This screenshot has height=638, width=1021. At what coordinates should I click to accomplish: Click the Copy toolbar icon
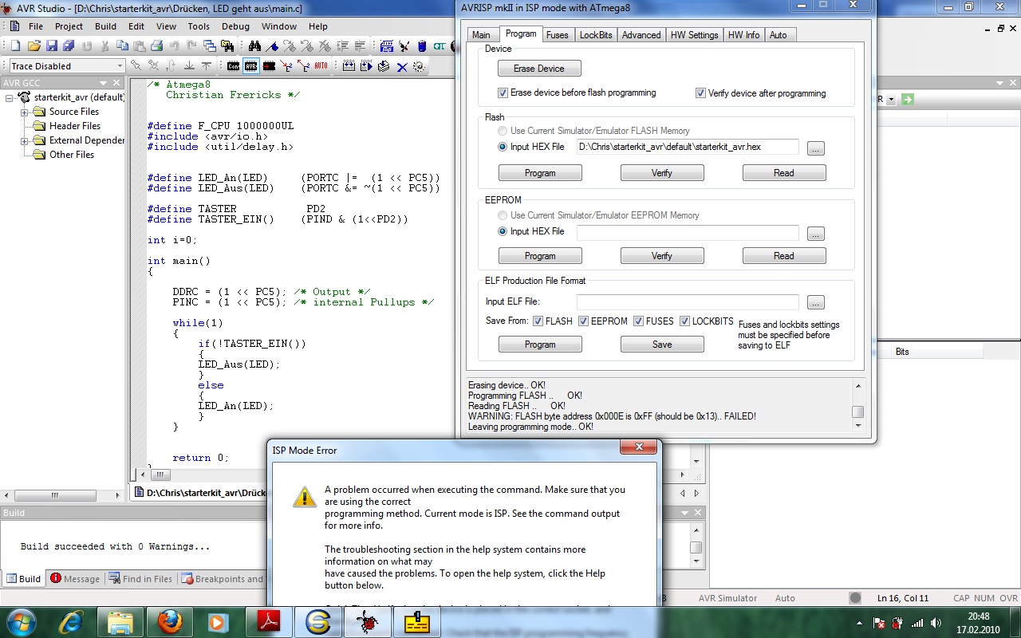[x=122, y=46]
